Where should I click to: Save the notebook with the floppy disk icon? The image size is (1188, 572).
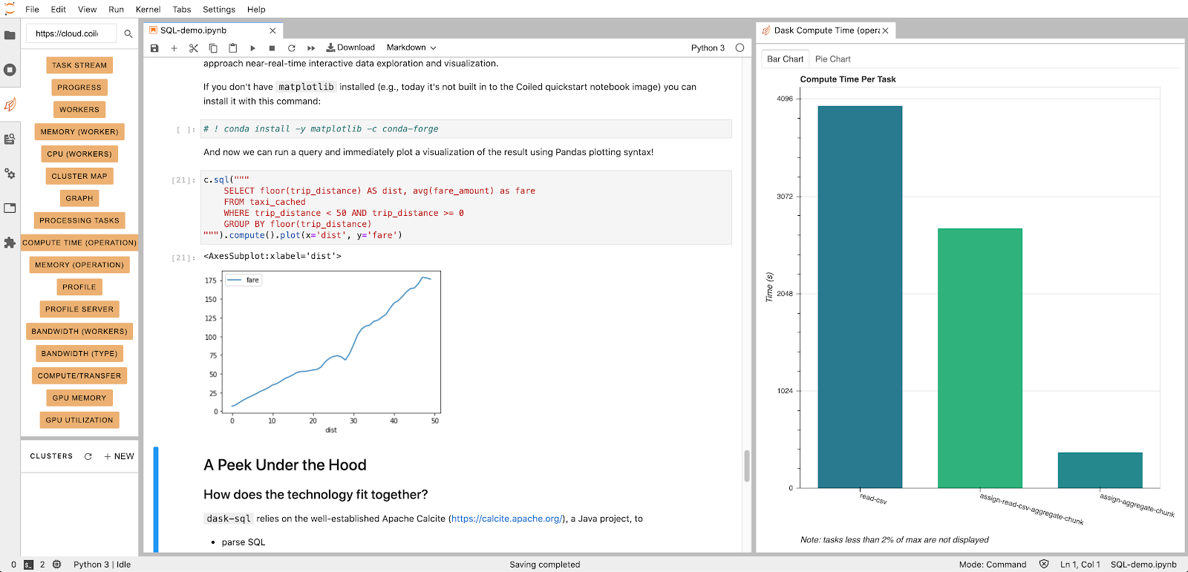click(154, 48)
